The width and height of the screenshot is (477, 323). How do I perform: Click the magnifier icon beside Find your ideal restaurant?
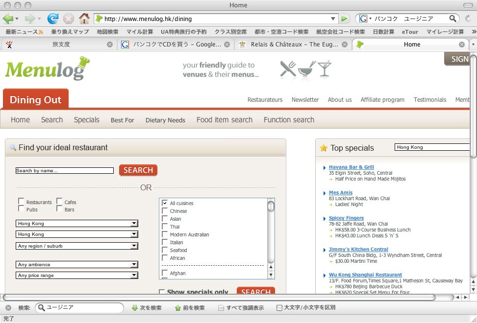[13, 147]
